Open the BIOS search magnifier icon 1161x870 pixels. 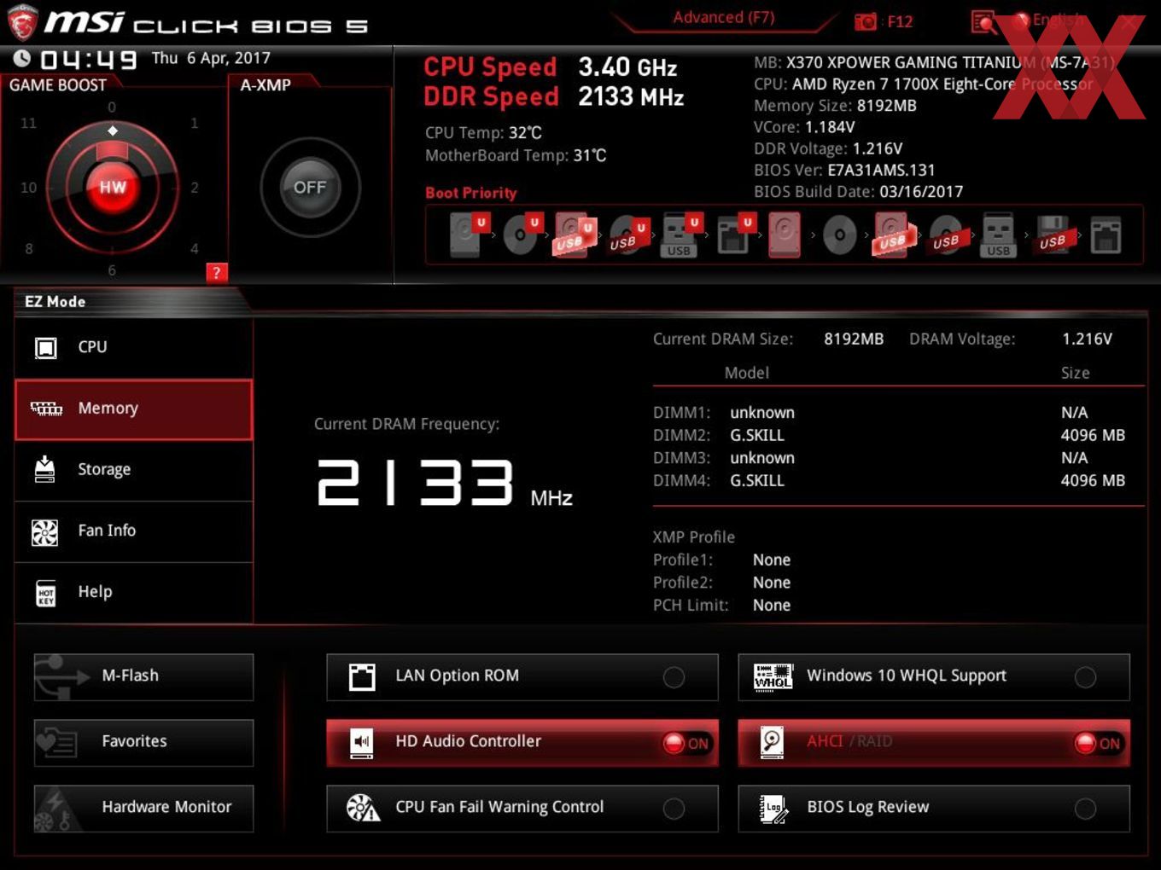pyautogui.click(x=983, y=22)
